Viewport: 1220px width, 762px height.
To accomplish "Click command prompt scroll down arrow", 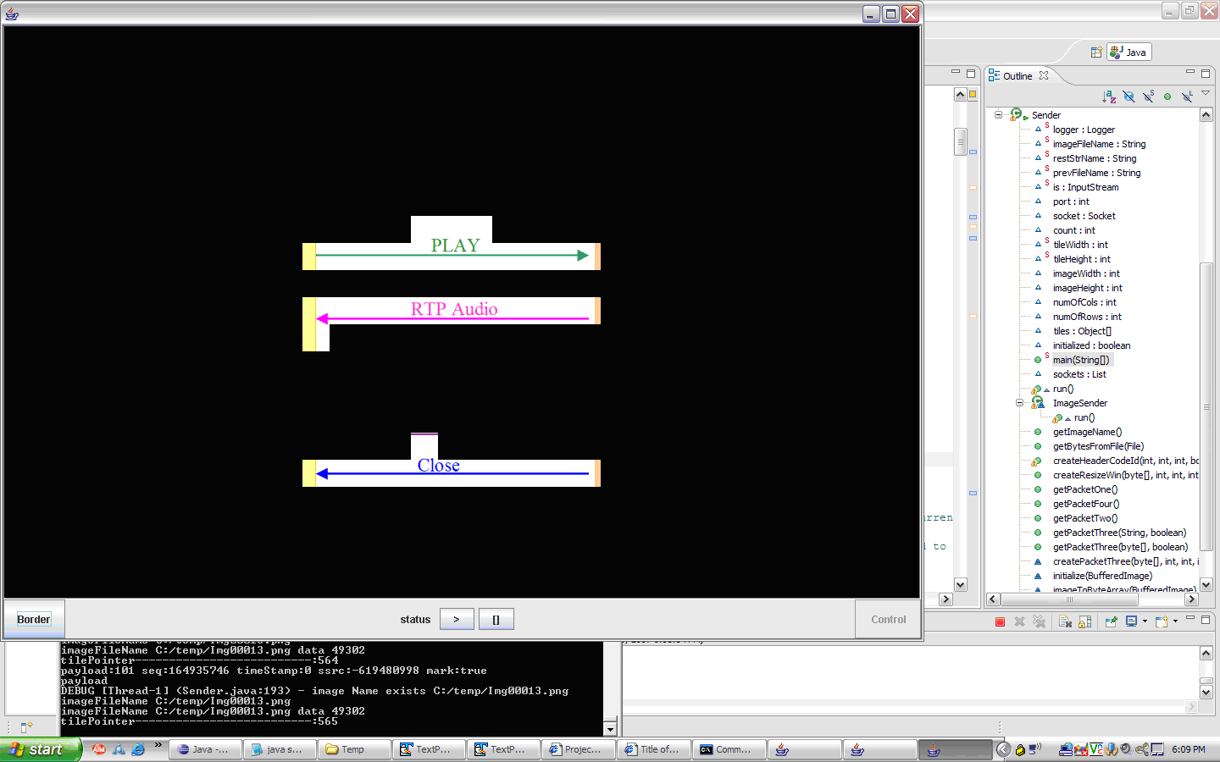I will click(609, 729).
